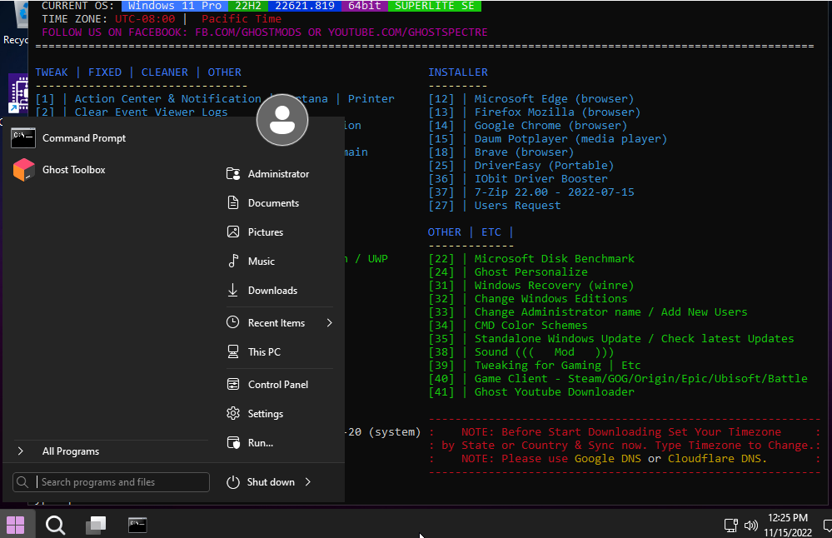Open the volume speaker tray icon
This screenshot has width=832, height=538.
(750, 526)
